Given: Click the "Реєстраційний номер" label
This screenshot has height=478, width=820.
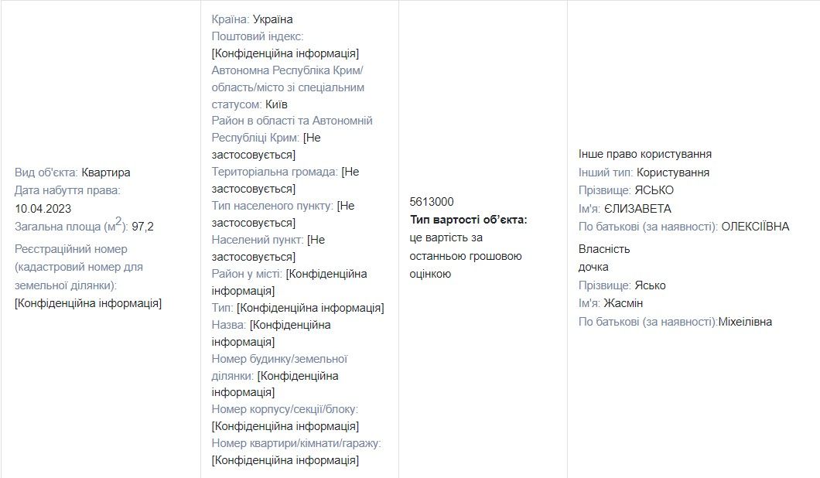Looking at the screenshot, I should 71,249.
